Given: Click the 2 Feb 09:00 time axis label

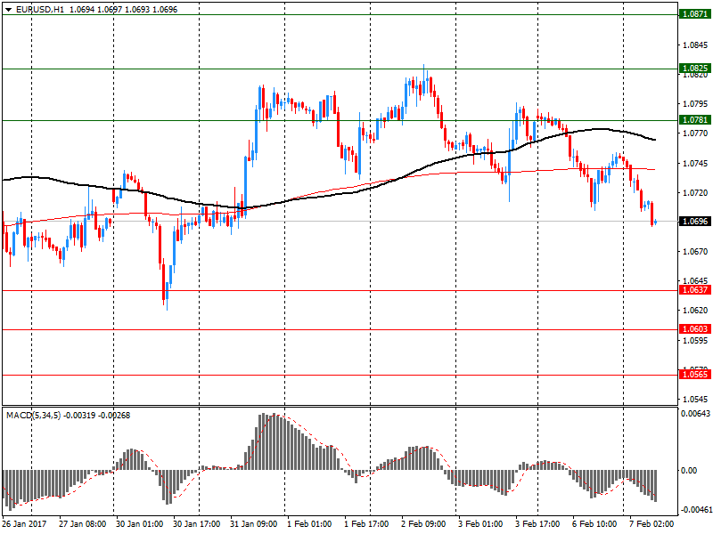Looking at the screenshot, I should (x=423, y=524).
